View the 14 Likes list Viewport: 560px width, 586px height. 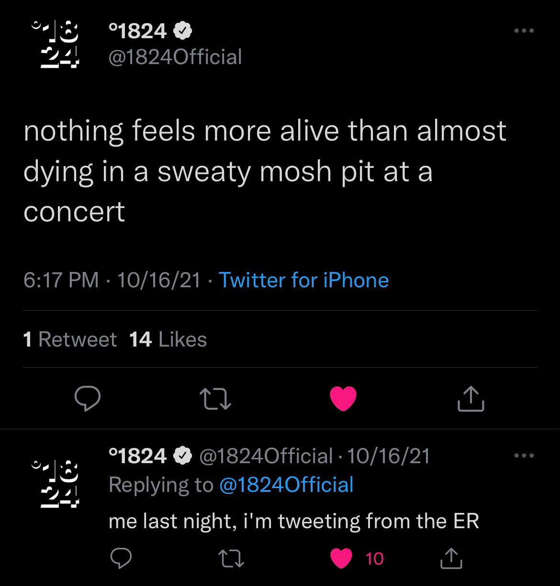[168, 339]
